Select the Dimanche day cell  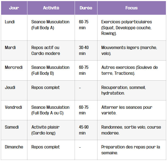(x=14, y=147)
